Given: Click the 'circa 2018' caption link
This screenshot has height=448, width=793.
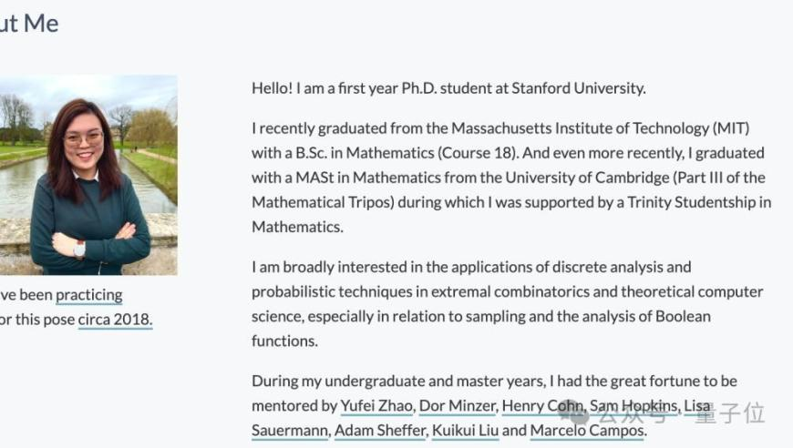Looking at the screenshot, I should [x=115, y=320].
